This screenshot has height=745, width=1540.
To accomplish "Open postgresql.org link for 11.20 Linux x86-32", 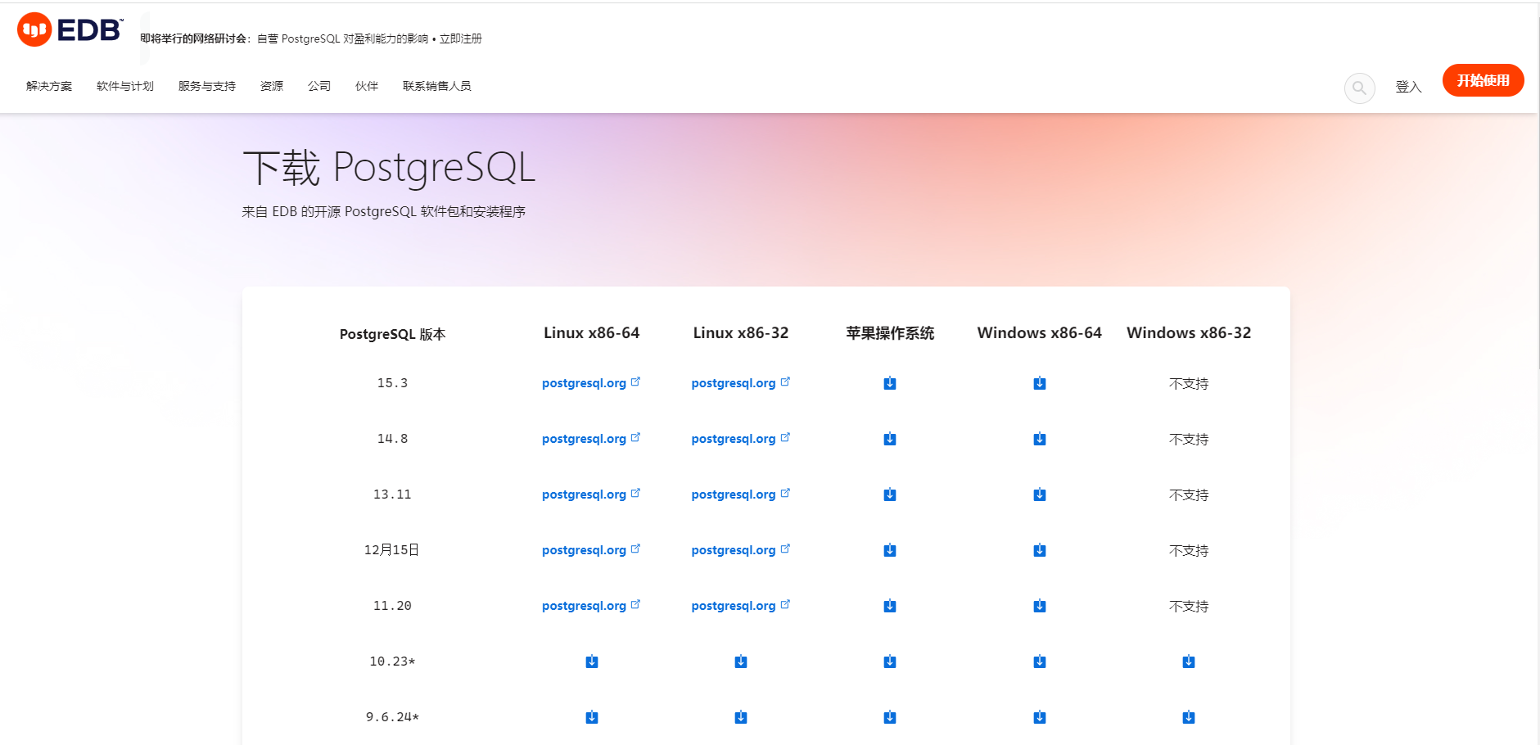I will 741,606.
